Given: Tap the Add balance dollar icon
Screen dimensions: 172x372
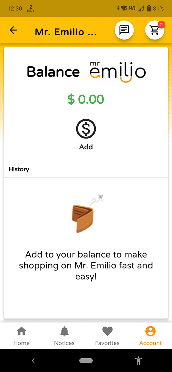Looking at the screenshot, I should coord(86,128).
